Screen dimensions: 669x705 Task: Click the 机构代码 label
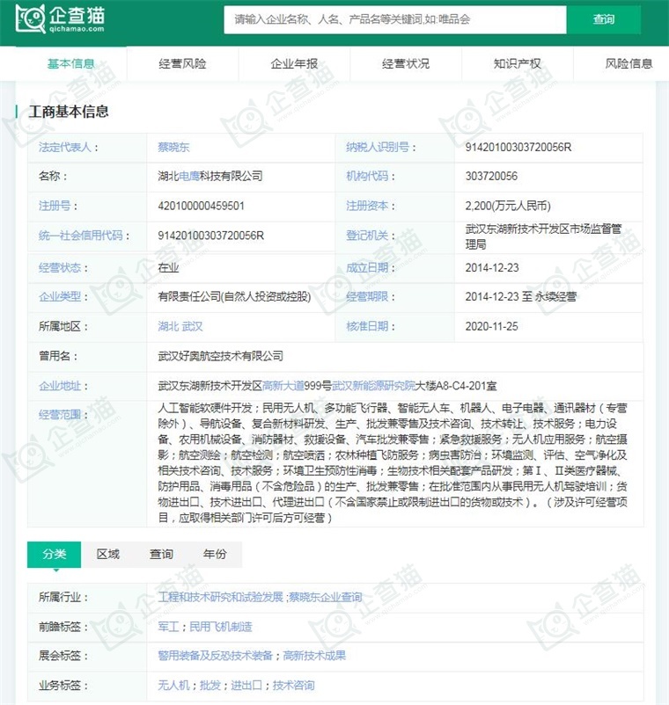[367, 176]
